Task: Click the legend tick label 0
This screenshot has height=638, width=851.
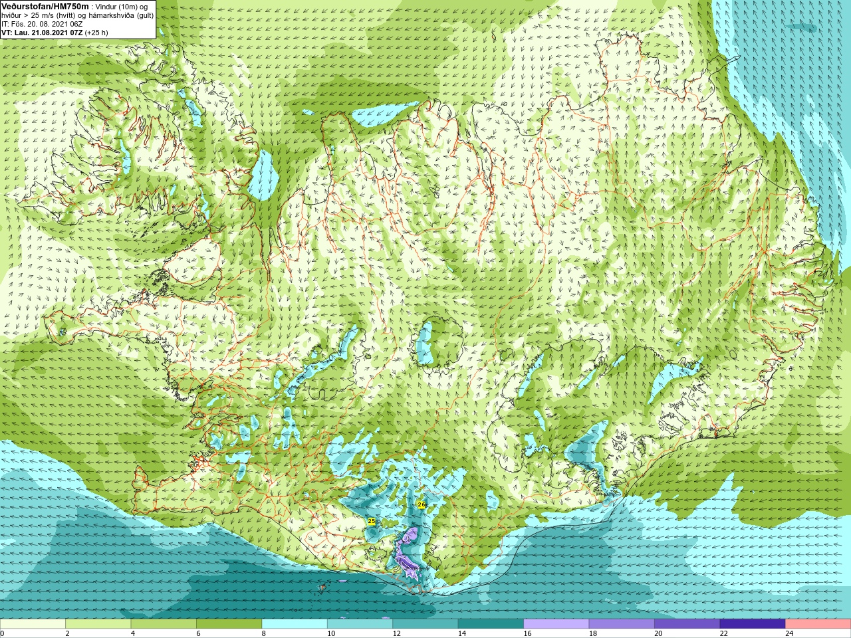Action: (2, 634)
